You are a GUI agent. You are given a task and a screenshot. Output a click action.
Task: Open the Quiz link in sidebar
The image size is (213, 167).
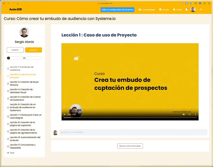click(x=12, y=153)
